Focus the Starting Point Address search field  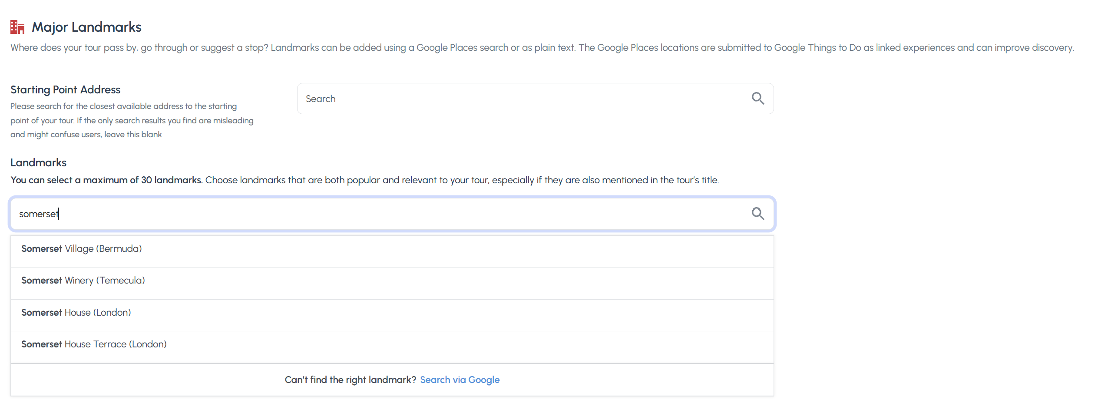click(x=535, y=99)
